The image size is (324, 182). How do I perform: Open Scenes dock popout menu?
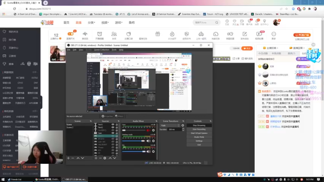click(91, 121)
